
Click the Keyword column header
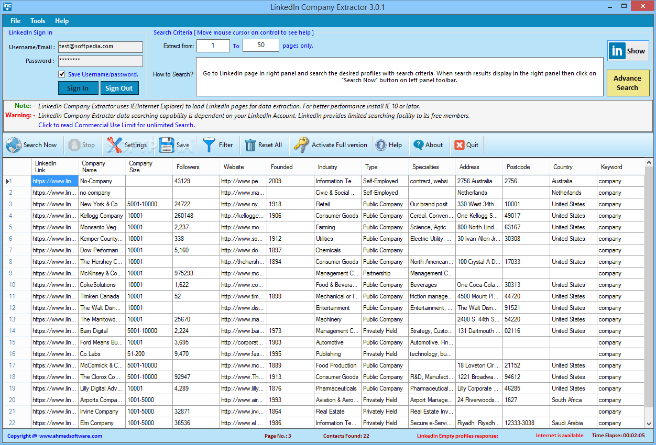[x=620, y=166]
